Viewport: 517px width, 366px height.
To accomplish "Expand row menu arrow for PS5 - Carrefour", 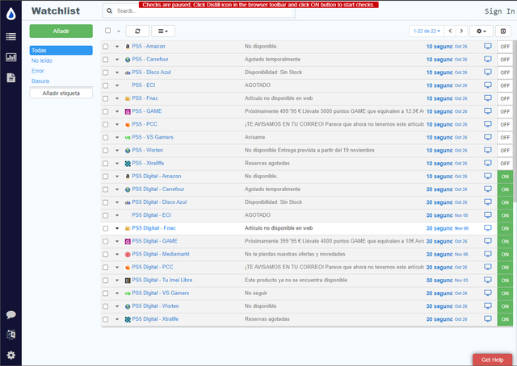I will click(117, 60).
